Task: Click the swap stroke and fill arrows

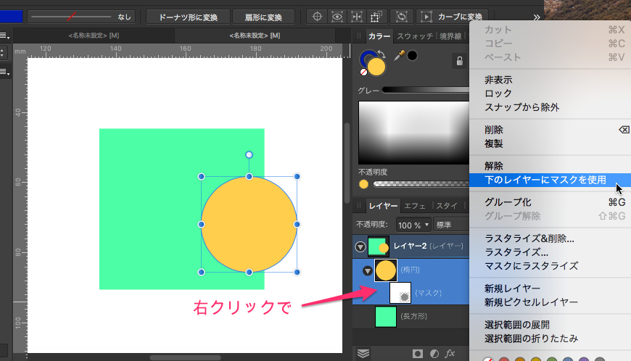Action: tap(382, 54)
